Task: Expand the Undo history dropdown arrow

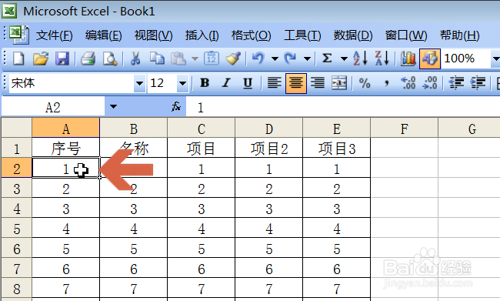Action: (275, 59)
